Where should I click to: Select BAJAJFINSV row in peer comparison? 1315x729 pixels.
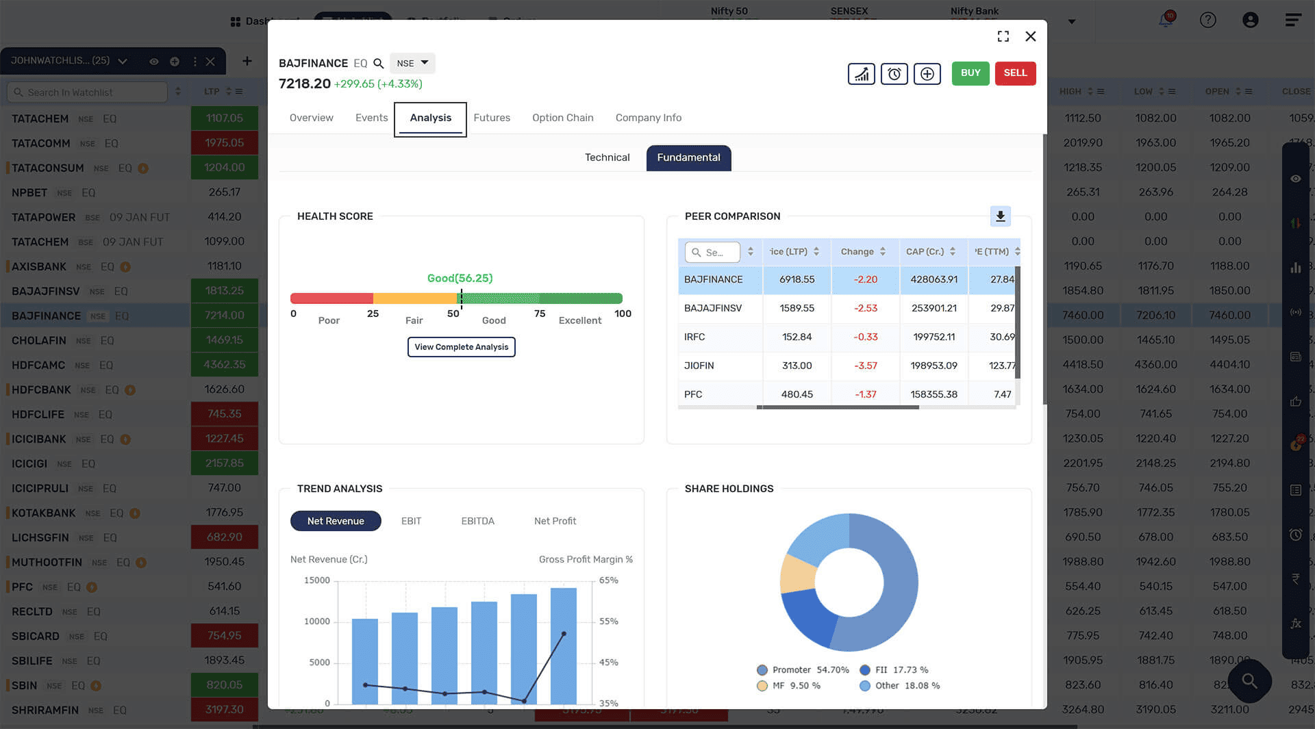847,308
